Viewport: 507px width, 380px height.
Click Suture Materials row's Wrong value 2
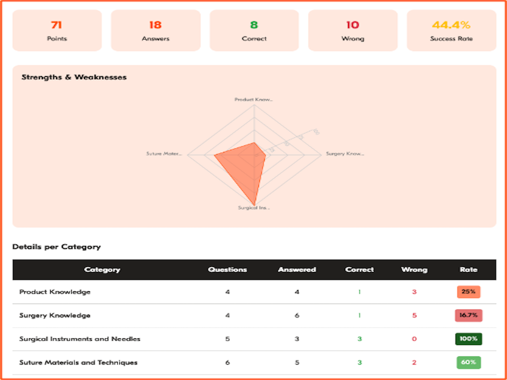pos(414,363)
